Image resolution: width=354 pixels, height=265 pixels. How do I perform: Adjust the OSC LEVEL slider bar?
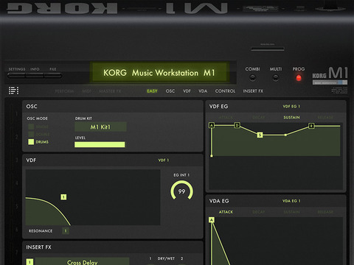click(x=100, y=144)
